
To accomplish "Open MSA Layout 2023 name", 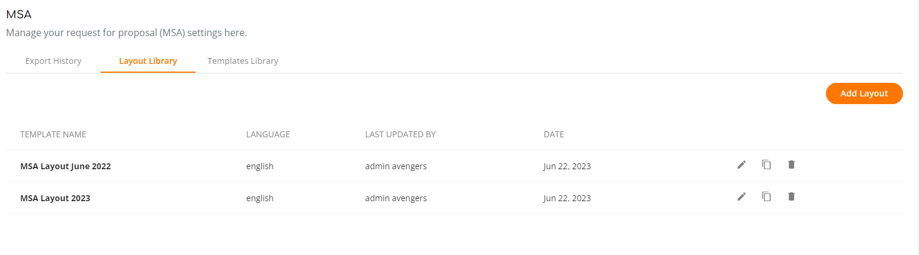I will point(55,198).
